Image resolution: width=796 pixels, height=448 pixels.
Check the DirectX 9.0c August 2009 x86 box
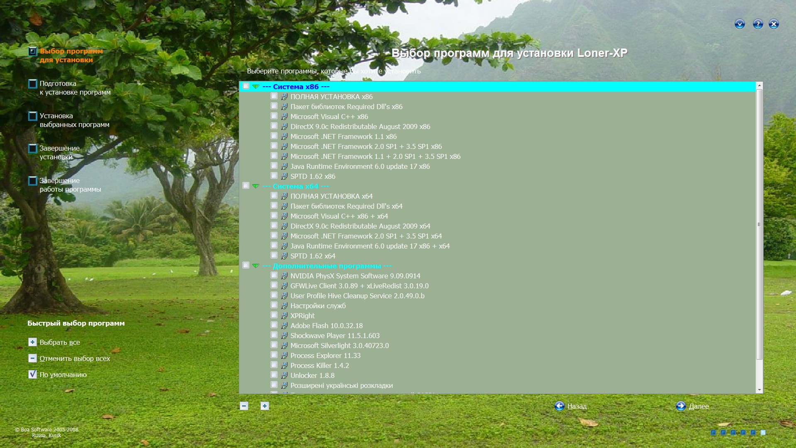[x=274, y=126]
